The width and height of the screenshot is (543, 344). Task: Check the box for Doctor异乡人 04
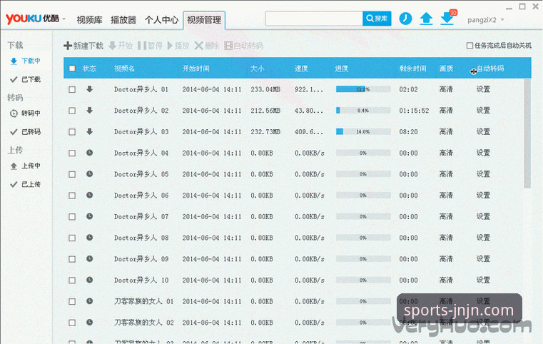pyautogui.click(x=72, y=153)
